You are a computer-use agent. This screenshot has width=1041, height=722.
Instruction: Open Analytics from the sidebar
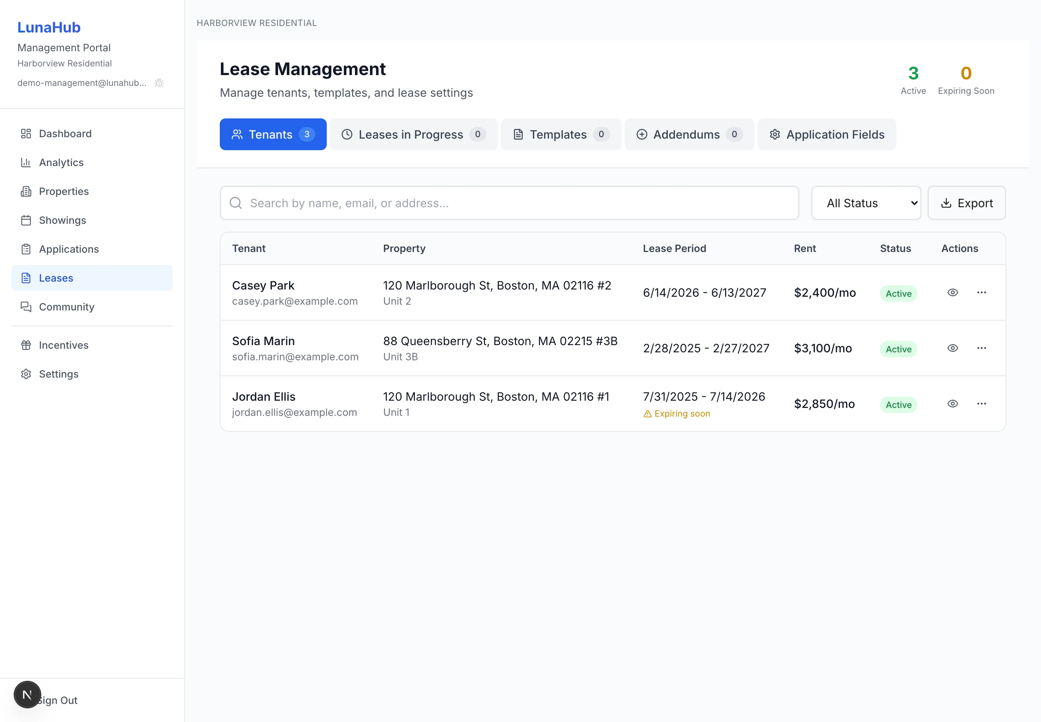92,162
